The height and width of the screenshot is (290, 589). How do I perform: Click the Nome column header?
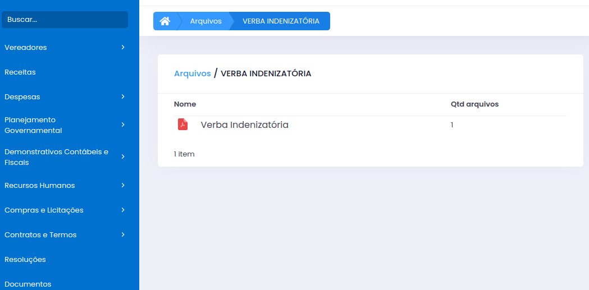[185, 104]
